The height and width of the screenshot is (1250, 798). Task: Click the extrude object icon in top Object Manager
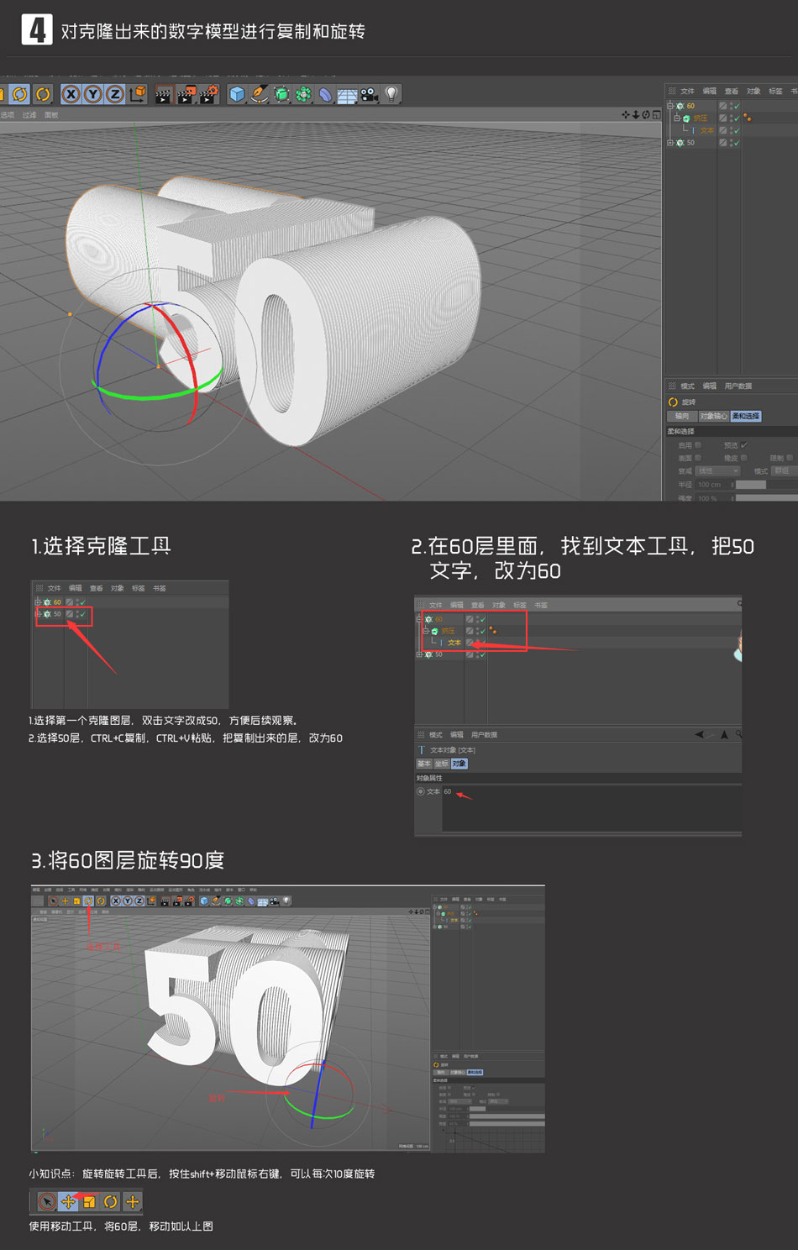point(686,118)
